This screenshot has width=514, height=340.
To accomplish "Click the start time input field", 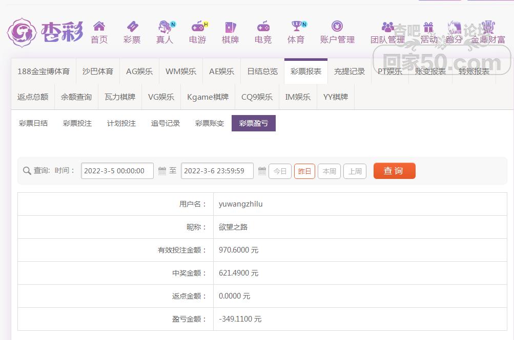I will click(x=117, y=171).
